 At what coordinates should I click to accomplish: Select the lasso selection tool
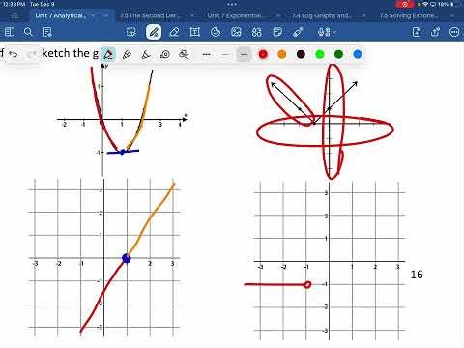[131, 32]
